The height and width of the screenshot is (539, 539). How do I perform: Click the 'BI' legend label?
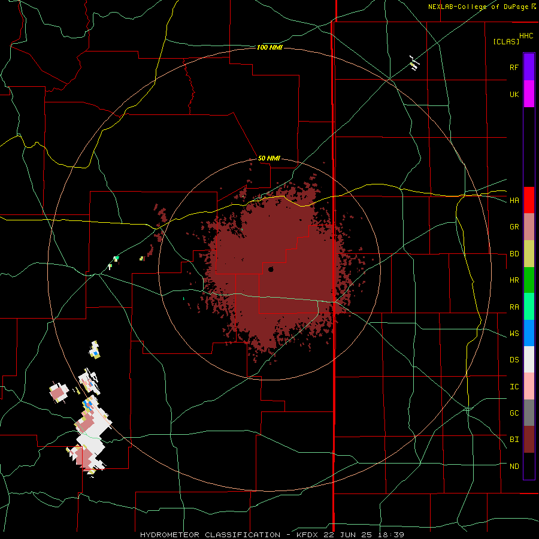tap(514, 440)
